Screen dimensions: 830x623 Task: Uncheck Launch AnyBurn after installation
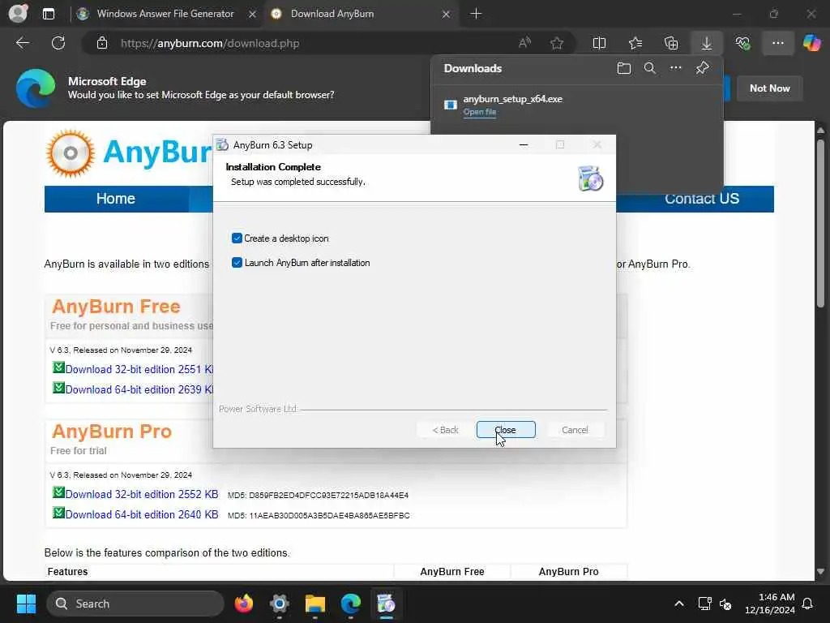click(237, 263)
